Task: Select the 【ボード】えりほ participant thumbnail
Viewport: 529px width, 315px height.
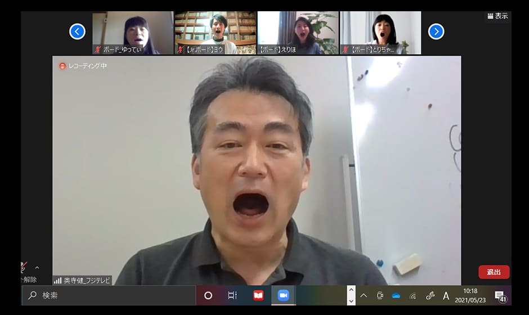Action: point(298,33)
